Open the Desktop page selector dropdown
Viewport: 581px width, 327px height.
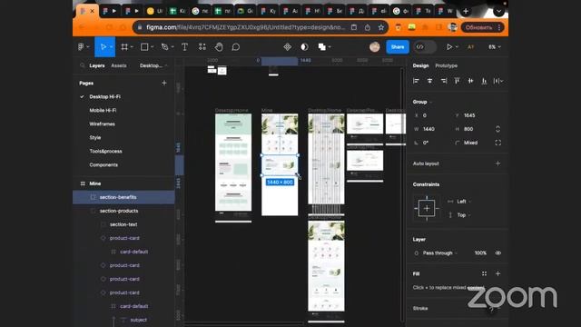point(153,65)
